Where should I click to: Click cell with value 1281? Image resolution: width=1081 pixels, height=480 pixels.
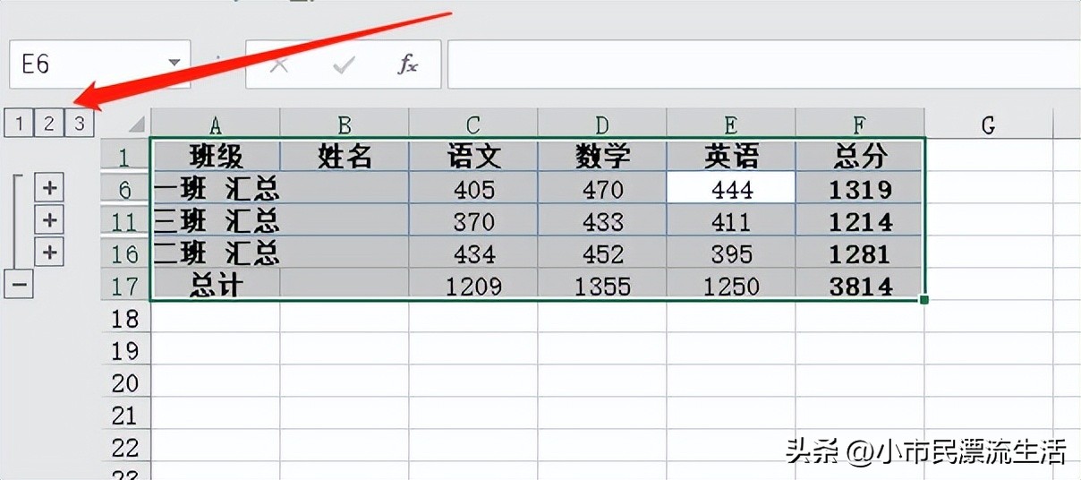pos(860,253)
